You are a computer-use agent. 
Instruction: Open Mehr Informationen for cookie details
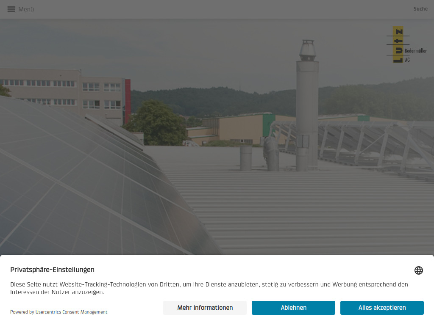[x=205, y=308]
